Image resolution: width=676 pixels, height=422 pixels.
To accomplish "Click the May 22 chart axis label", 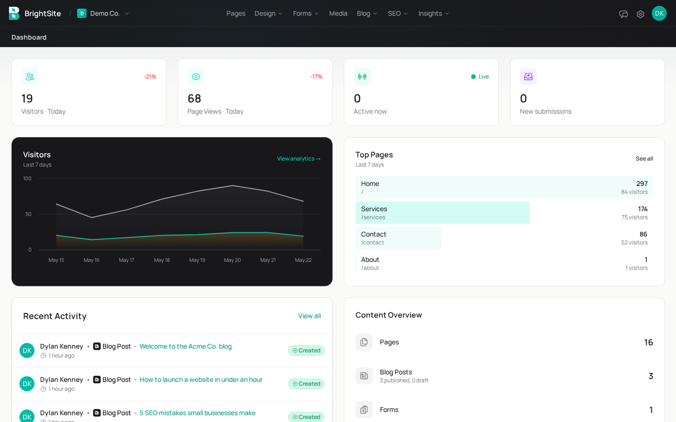I will [303, 260].
